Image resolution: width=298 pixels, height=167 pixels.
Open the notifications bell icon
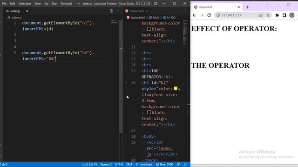(185, 164)
